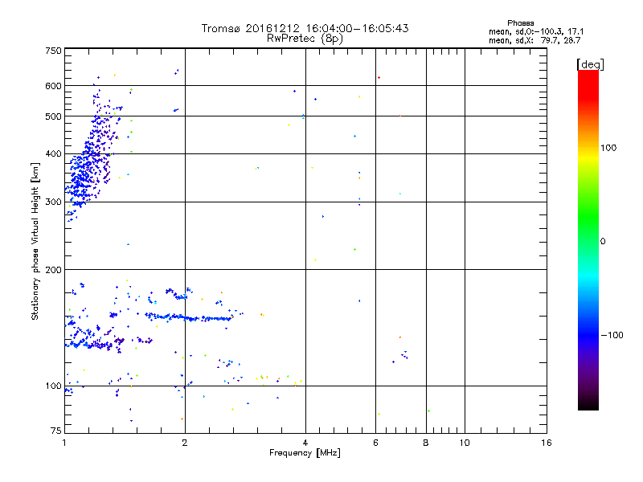
Task: Click the x-axis tick label '8'
Action: (426, 443)
